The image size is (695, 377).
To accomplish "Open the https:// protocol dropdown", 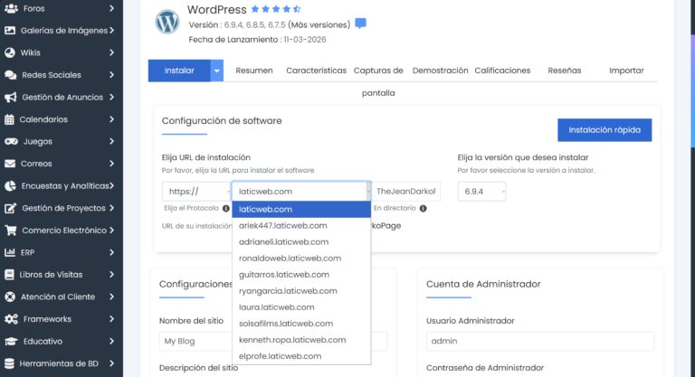I will (196, 192).
